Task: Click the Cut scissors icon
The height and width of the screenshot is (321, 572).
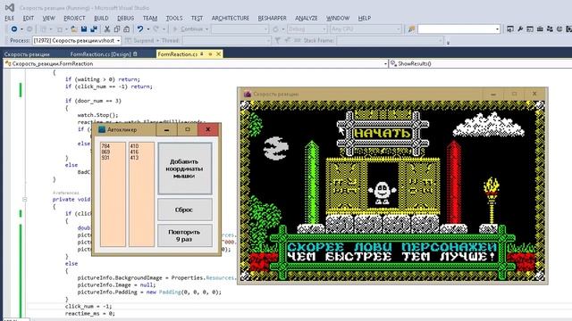Action: pos(107,29)
